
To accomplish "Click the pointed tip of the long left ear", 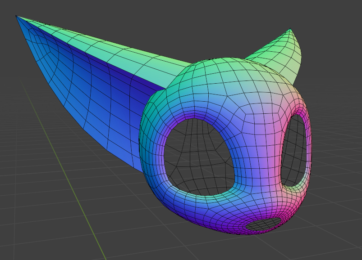I will (18, 17).
